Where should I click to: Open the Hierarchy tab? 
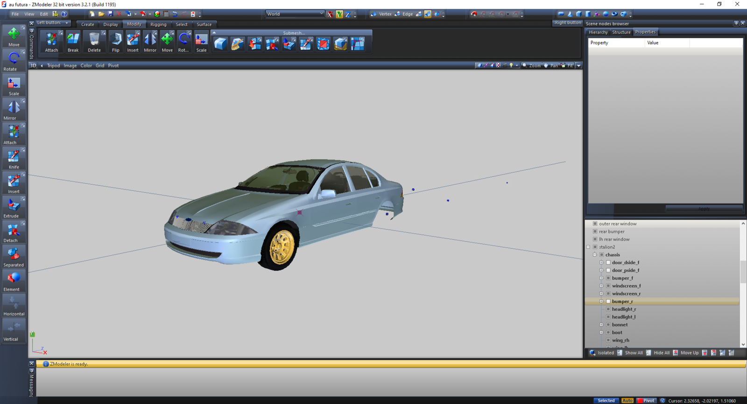click(598, 32)
